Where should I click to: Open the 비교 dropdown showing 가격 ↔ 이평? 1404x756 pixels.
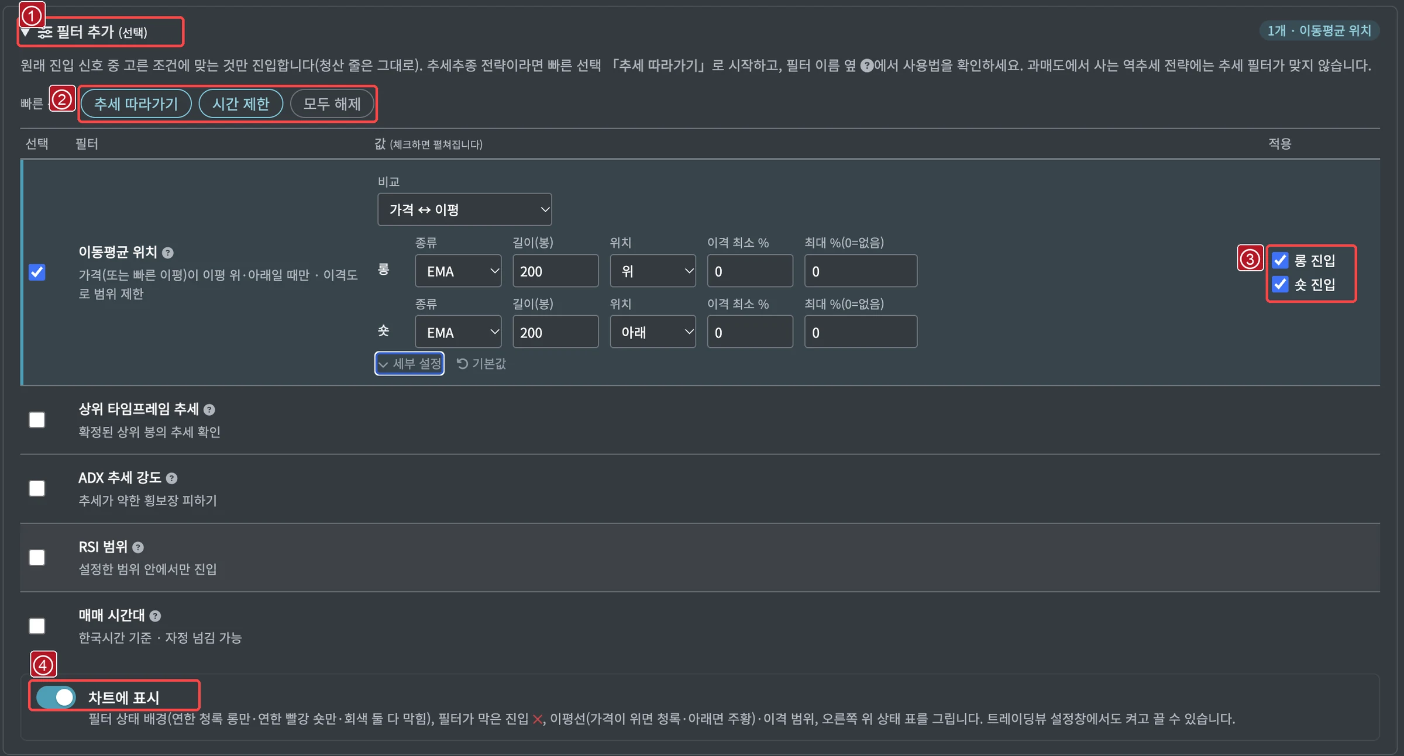464,209
